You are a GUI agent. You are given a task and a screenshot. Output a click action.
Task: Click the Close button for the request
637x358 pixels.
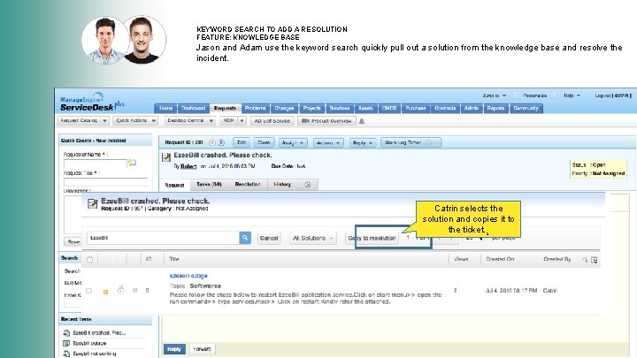pos(264,143)
